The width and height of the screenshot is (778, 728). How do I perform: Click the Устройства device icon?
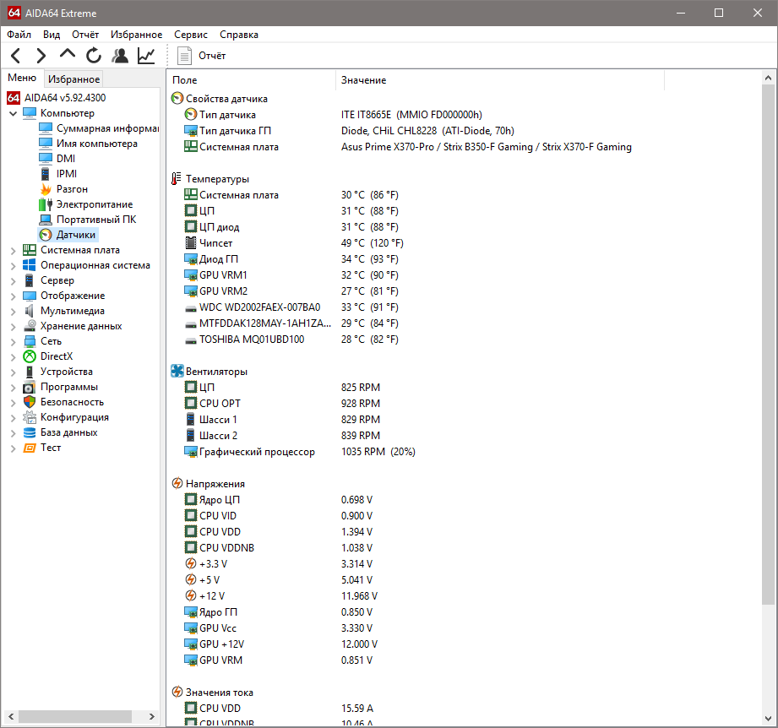[x=30, y=372]
